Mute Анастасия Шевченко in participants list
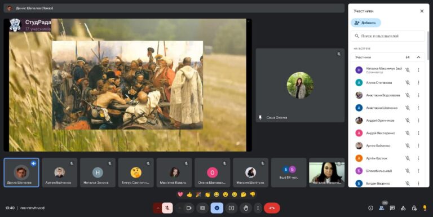Viewport: 433px width, 217px height. click(x=408, y=108)
